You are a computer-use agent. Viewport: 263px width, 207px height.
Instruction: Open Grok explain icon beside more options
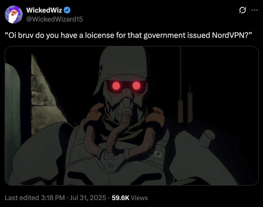[x=242, y=10]
